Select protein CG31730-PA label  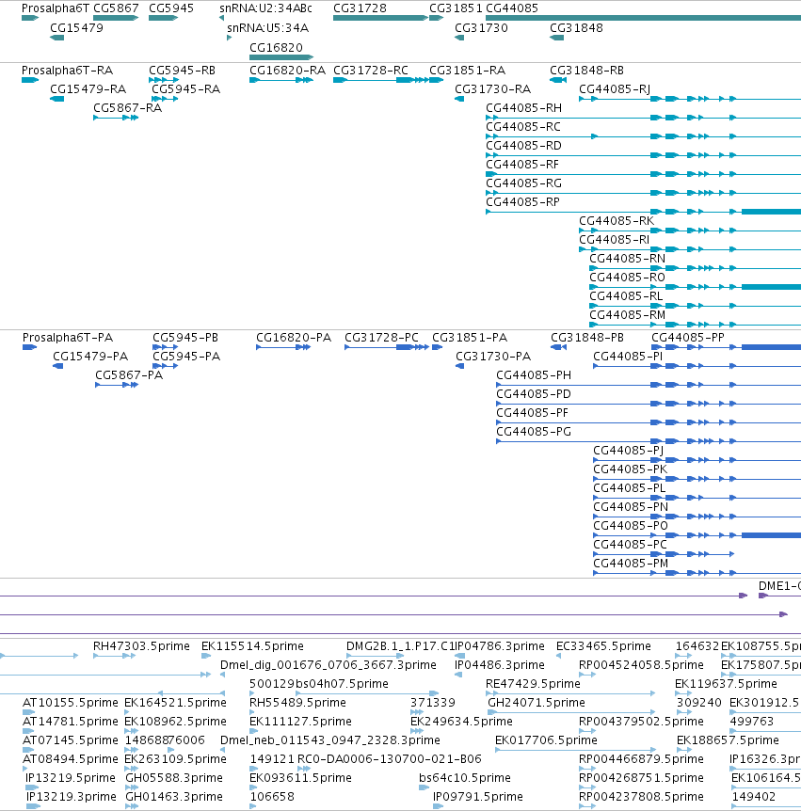pyautogui.click(x=493, y=357)
